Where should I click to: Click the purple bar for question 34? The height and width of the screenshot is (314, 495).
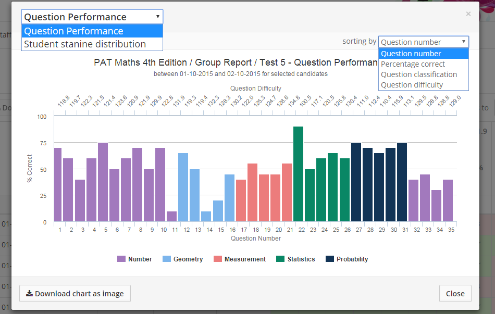pyautogui.click(x=436, y=206)
